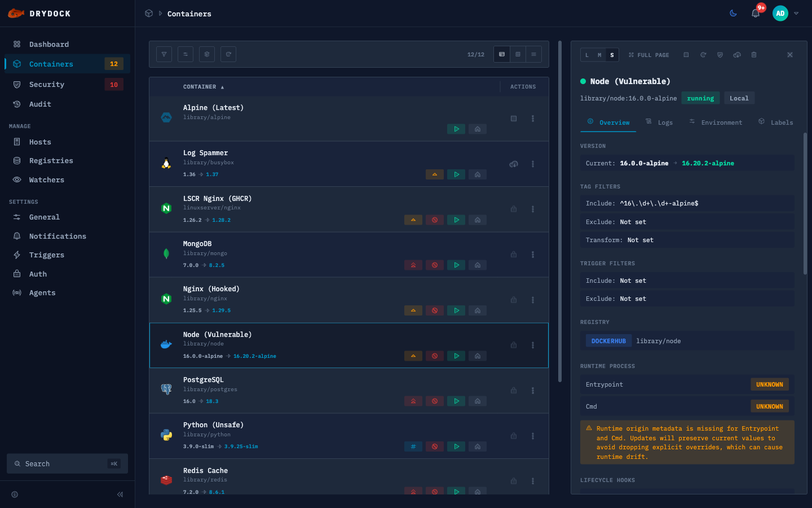Image resolution: width=812 pixels, height=508 pixels.
Task: Switch to the Labels tab
Action: click(776, 122)
